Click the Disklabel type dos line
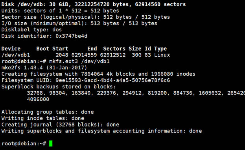Screen dimensions: 245x150 (31, 30)
